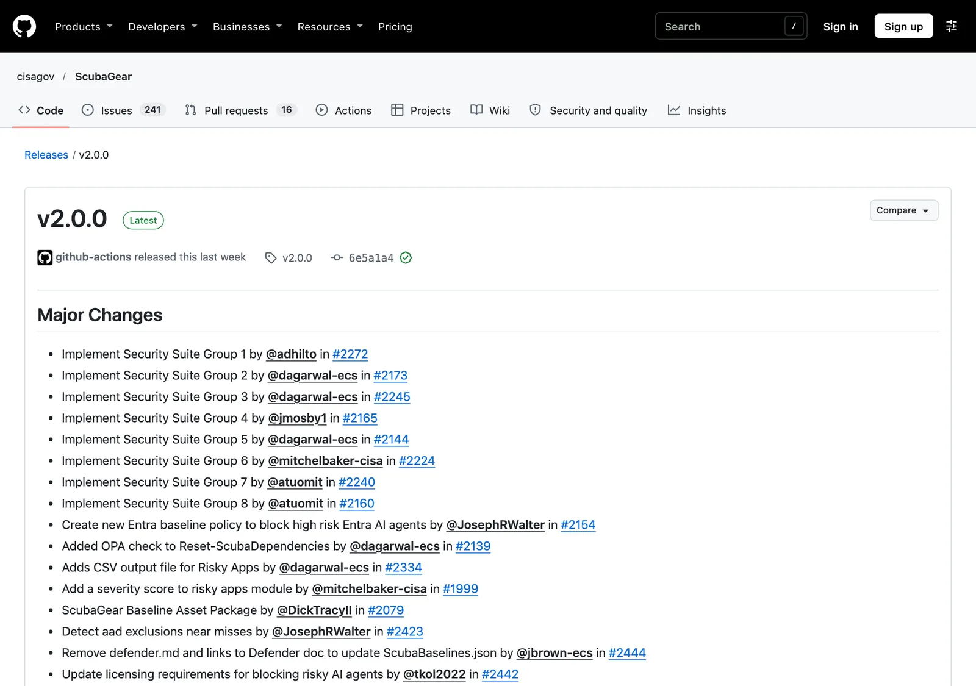976x686 pixels.
Task: Open pull request #2272
Action: tap(350, 354)
